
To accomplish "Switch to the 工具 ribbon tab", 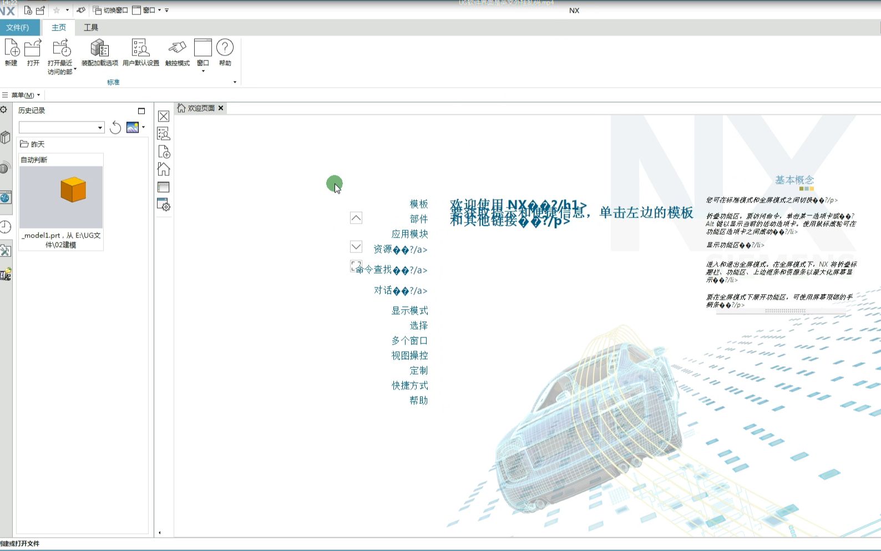I will point(91,27).
